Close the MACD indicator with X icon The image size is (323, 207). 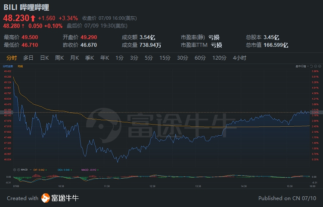pos(18,170)
